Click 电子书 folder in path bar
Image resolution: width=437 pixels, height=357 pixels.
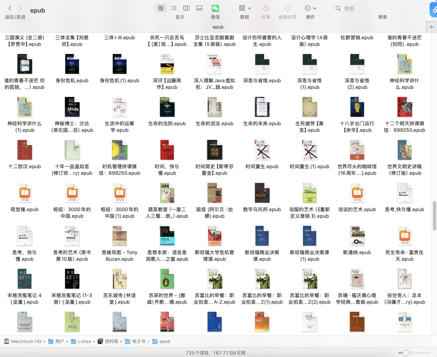[135, 341]
